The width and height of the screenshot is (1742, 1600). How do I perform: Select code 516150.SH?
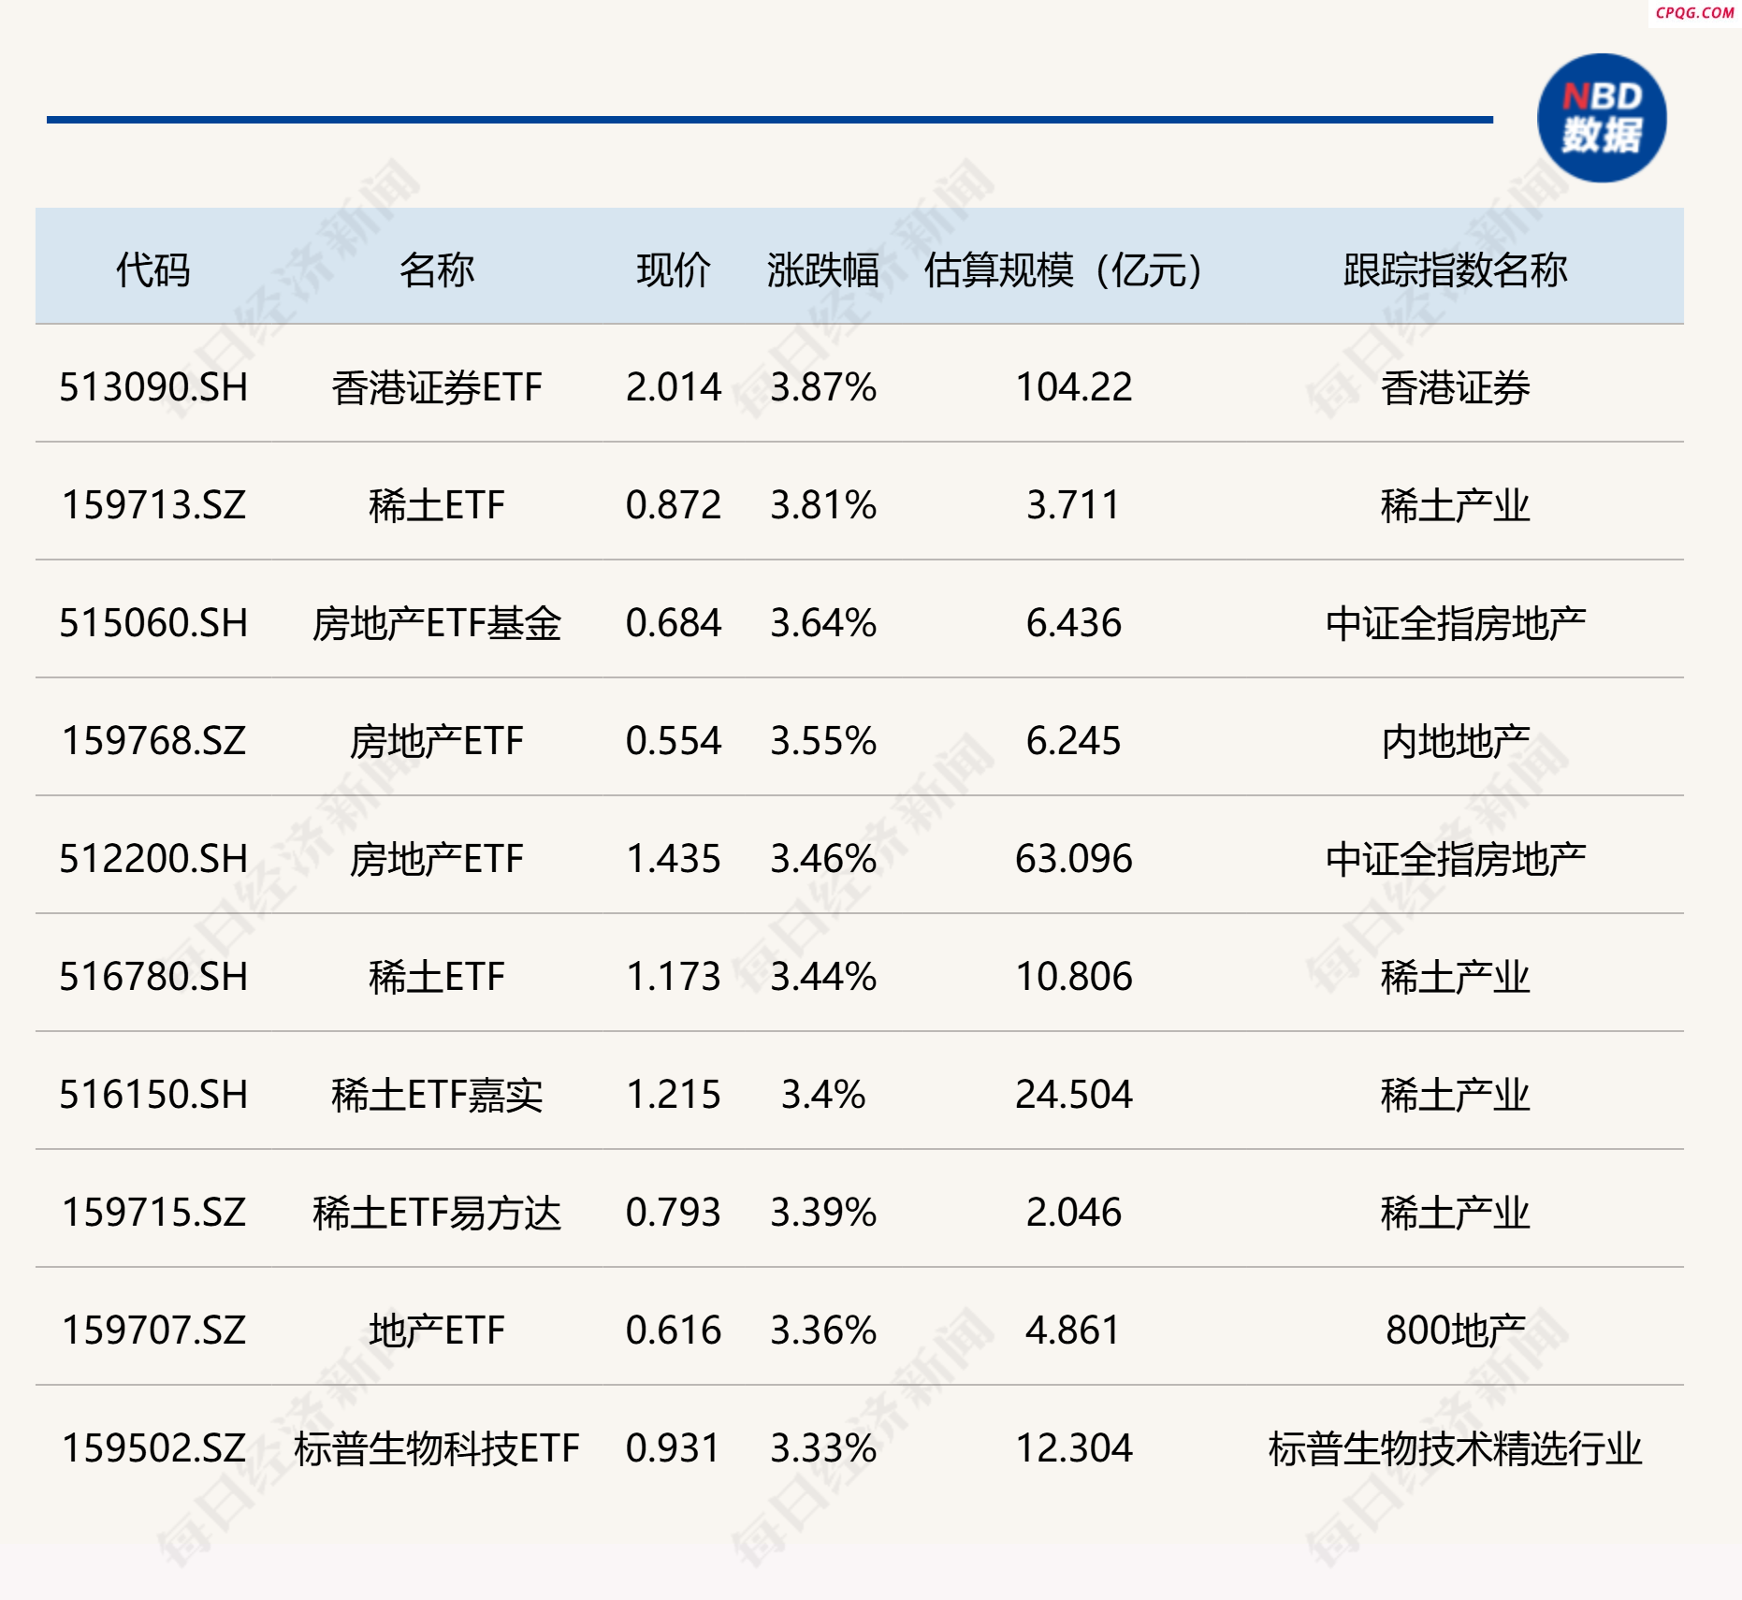(x=153, y=1095)
